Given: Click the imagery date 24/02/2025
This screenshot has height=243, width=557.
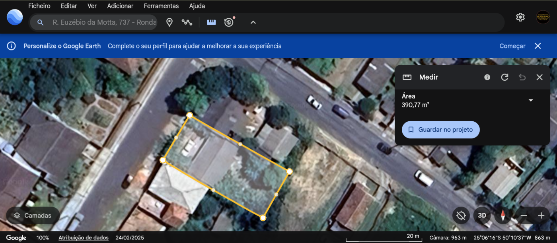Looking at the screenshot, I should click(x=130, y=238).
